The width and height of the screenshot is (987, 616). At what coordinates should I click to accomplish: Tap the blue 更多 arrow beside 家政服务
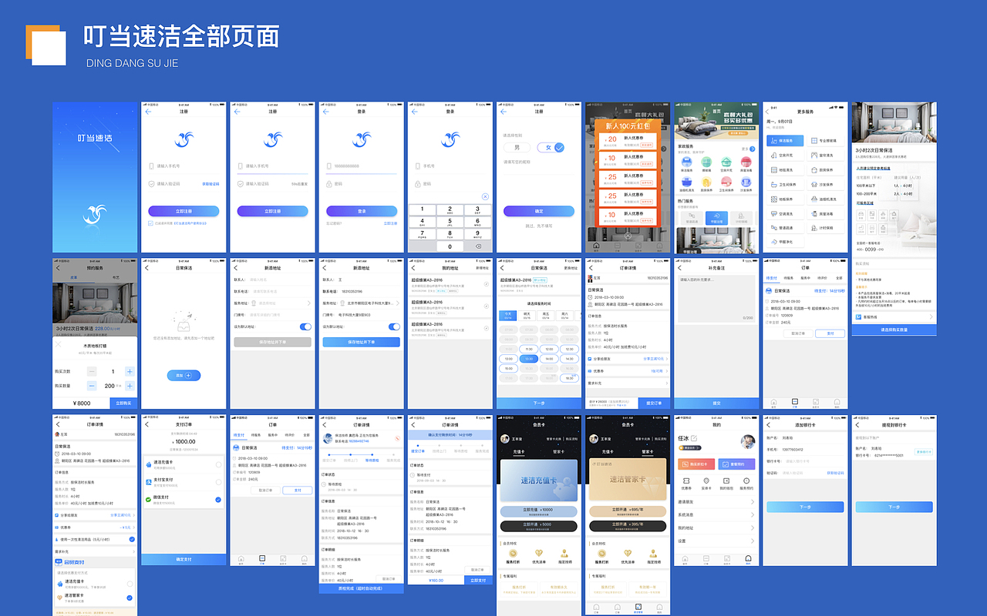[x=752, y=149]
